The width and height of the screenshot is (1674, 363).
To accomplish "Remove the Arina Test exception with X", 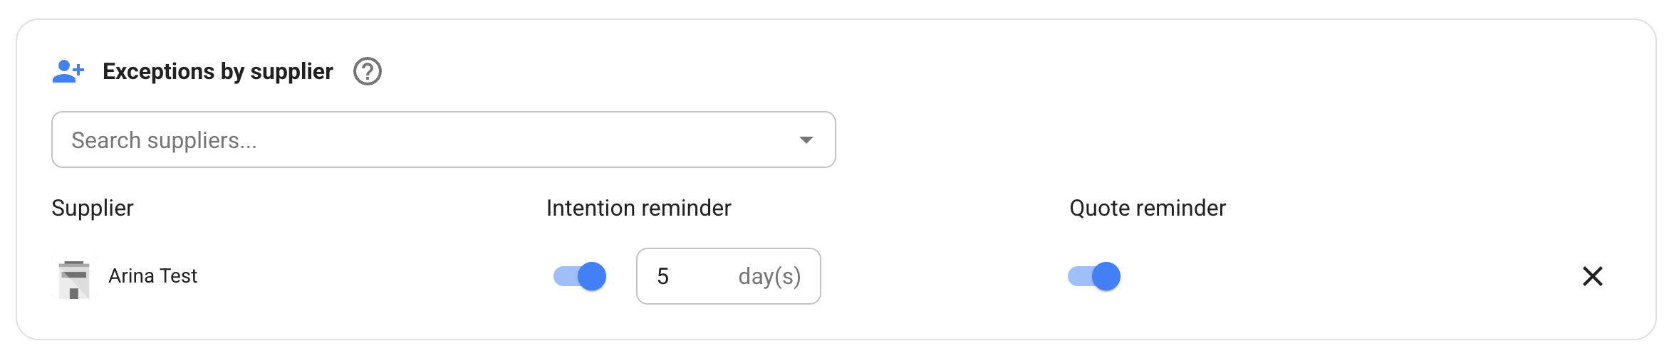I will (1592, 276).
